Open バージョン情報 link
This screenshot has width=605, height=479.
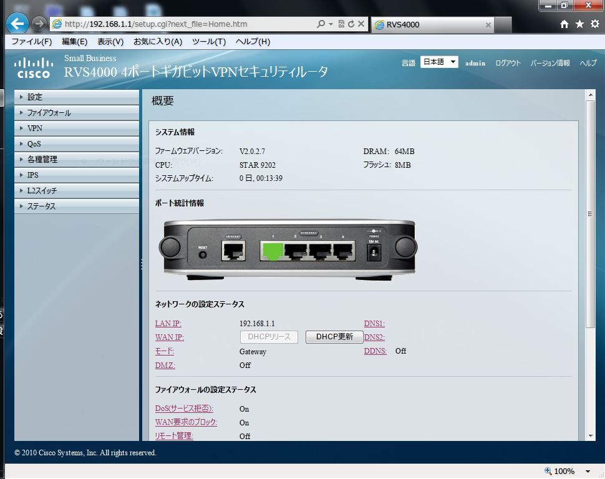coord(550,63)
